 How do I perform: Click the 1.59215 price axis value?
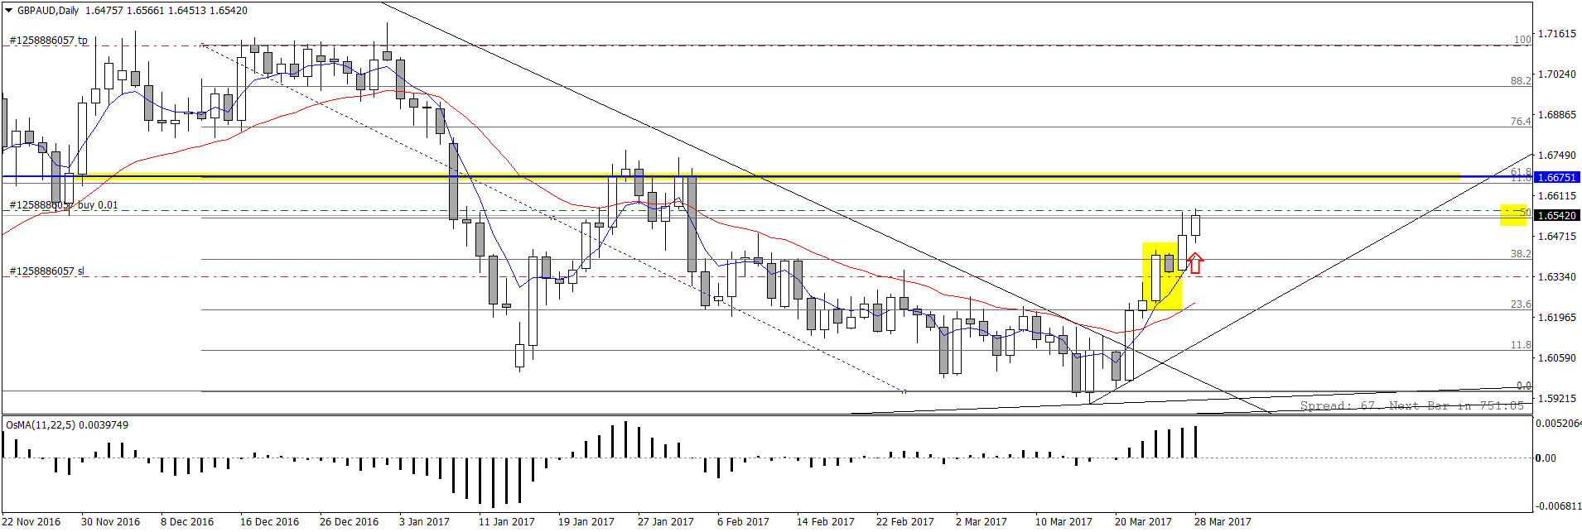pos(1556,399)
